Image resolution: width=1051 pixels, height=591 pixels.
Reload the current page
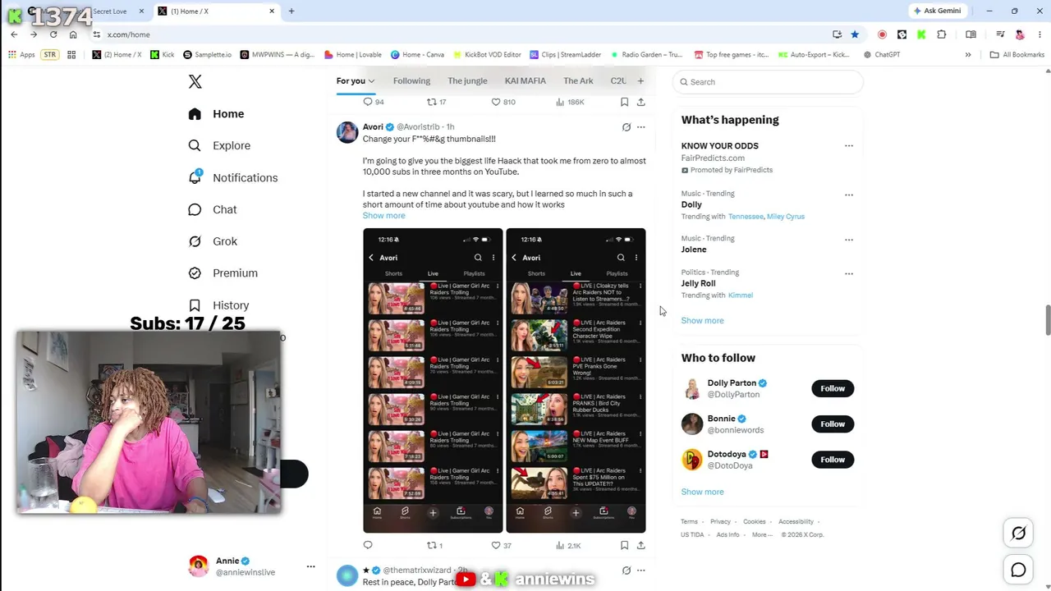click(53, 34)
